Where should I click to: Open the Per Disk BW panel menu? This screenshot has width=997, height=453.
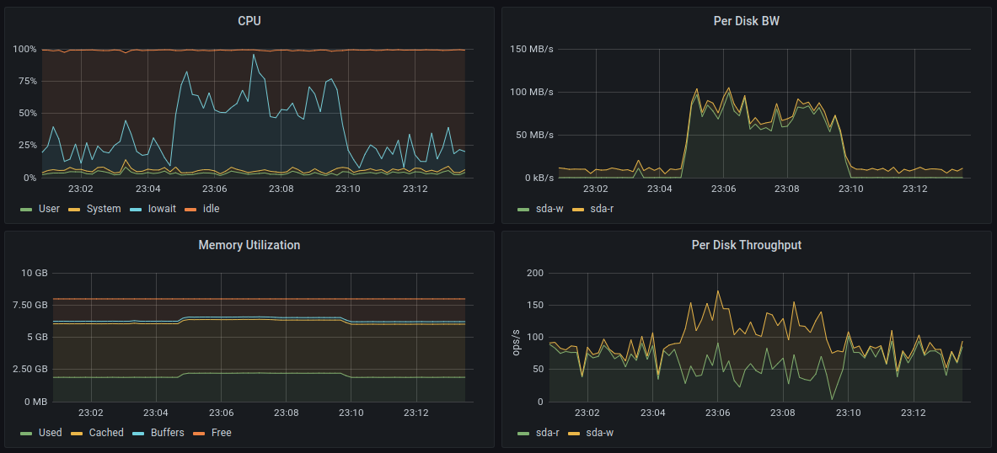[746, 21]
